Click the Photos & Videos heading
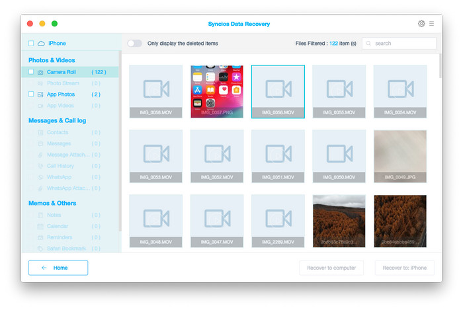463x310 pixels. click(52, 60)
